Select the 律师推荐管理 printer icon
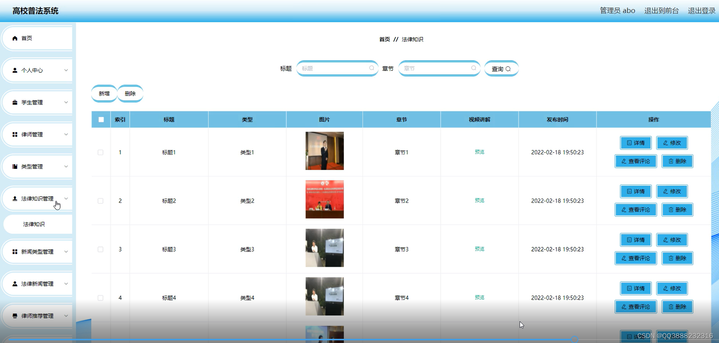 14,316
